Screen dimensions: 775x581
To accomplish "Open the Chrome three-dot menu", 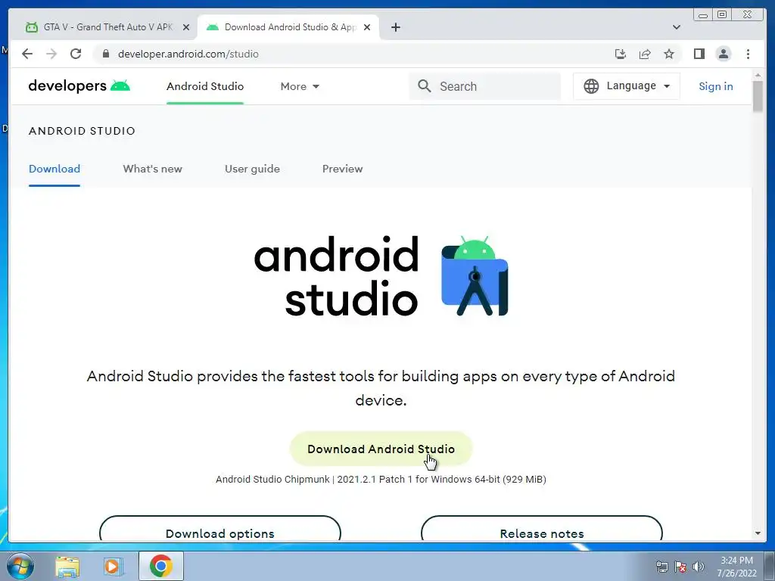I will [748, 54].
